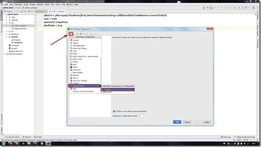This screenshot has width=261, height=147.
Task: Expand the src folder
Action: point(7,32)
